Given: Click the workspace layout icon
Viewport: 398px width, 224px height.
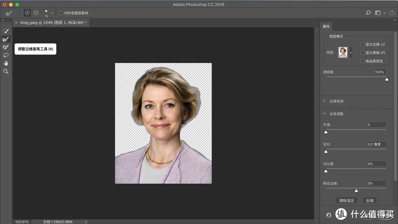Looking at the screenshot, I should pyautogui.click(x=378, y=13).
